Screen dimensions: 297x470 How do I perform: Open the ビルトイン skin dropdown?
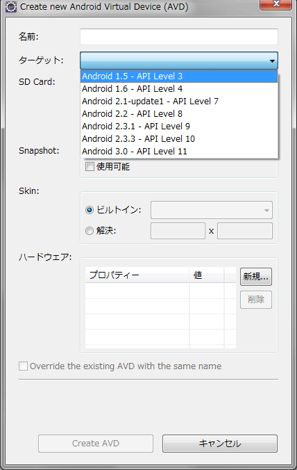click(212, 210)
